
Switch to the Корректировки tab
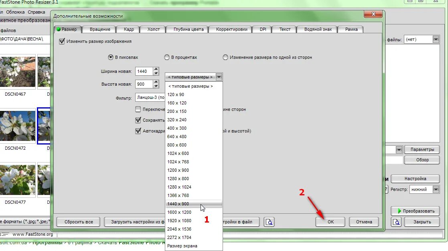[231, 29]
